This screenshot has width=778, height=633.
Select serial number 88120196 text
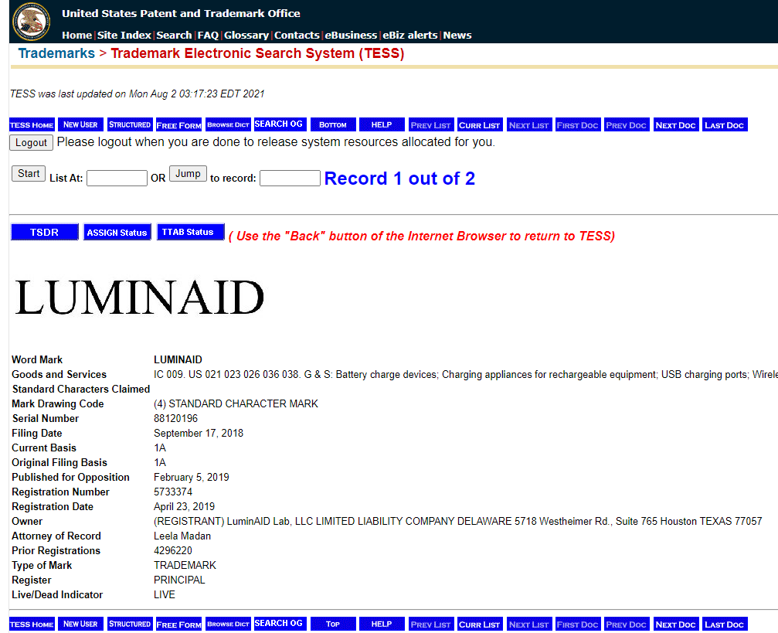point(175,419)
